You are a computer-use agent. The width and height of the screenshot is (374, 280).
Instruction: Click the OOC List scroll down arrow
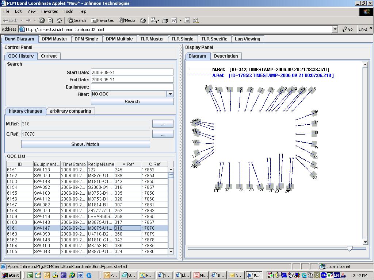click(x=171, y=252)
